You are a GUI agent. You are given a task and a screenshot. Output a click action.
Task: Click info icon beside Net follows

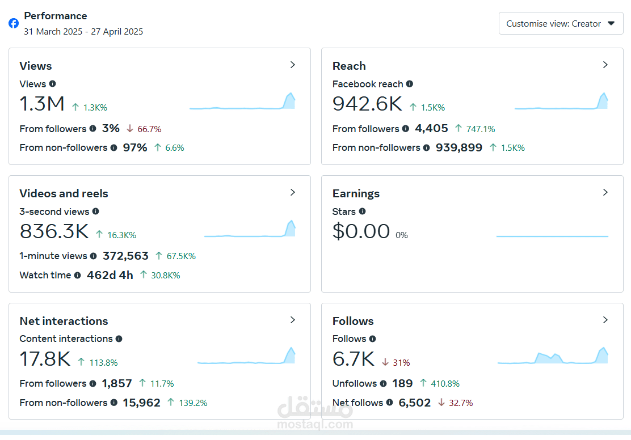coord(389,402)
